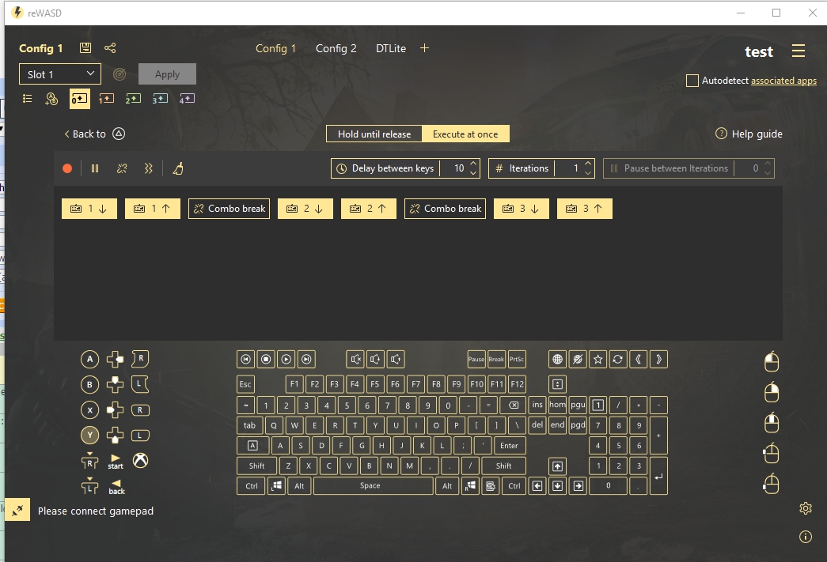This screenshot has width=827, height=562.
Task: Select the '3 key up' combo item
Action: pos(584,209)
